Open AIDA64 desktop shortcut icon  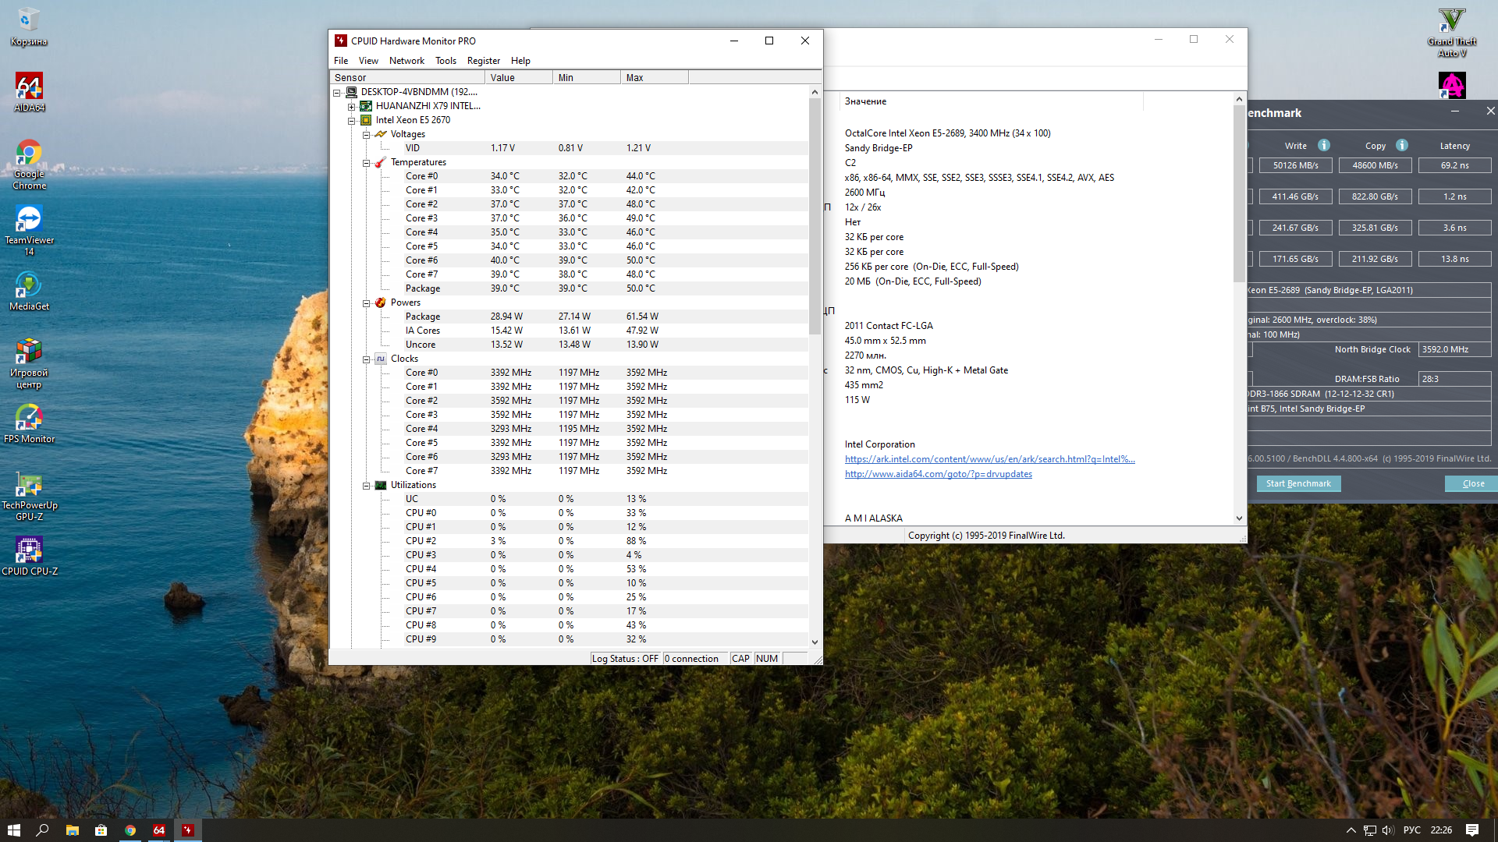pyautogui.click(x=29, y=87)
